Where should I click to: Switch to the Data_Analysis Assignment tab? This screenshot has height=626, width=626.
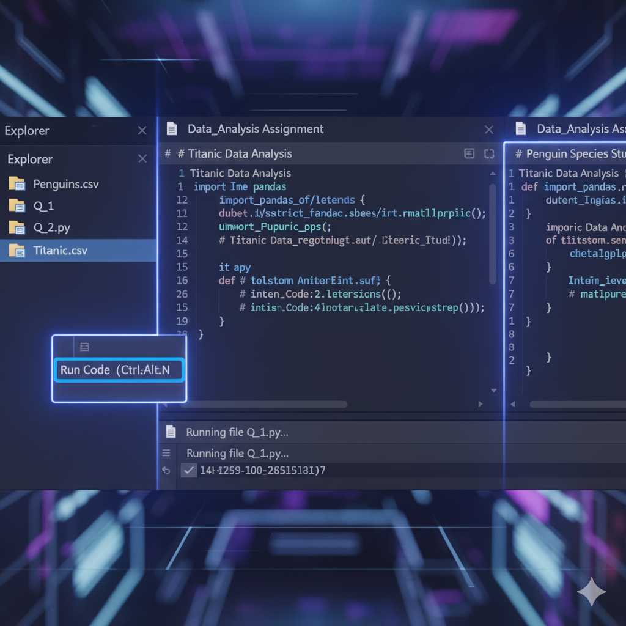pos(256,129)
